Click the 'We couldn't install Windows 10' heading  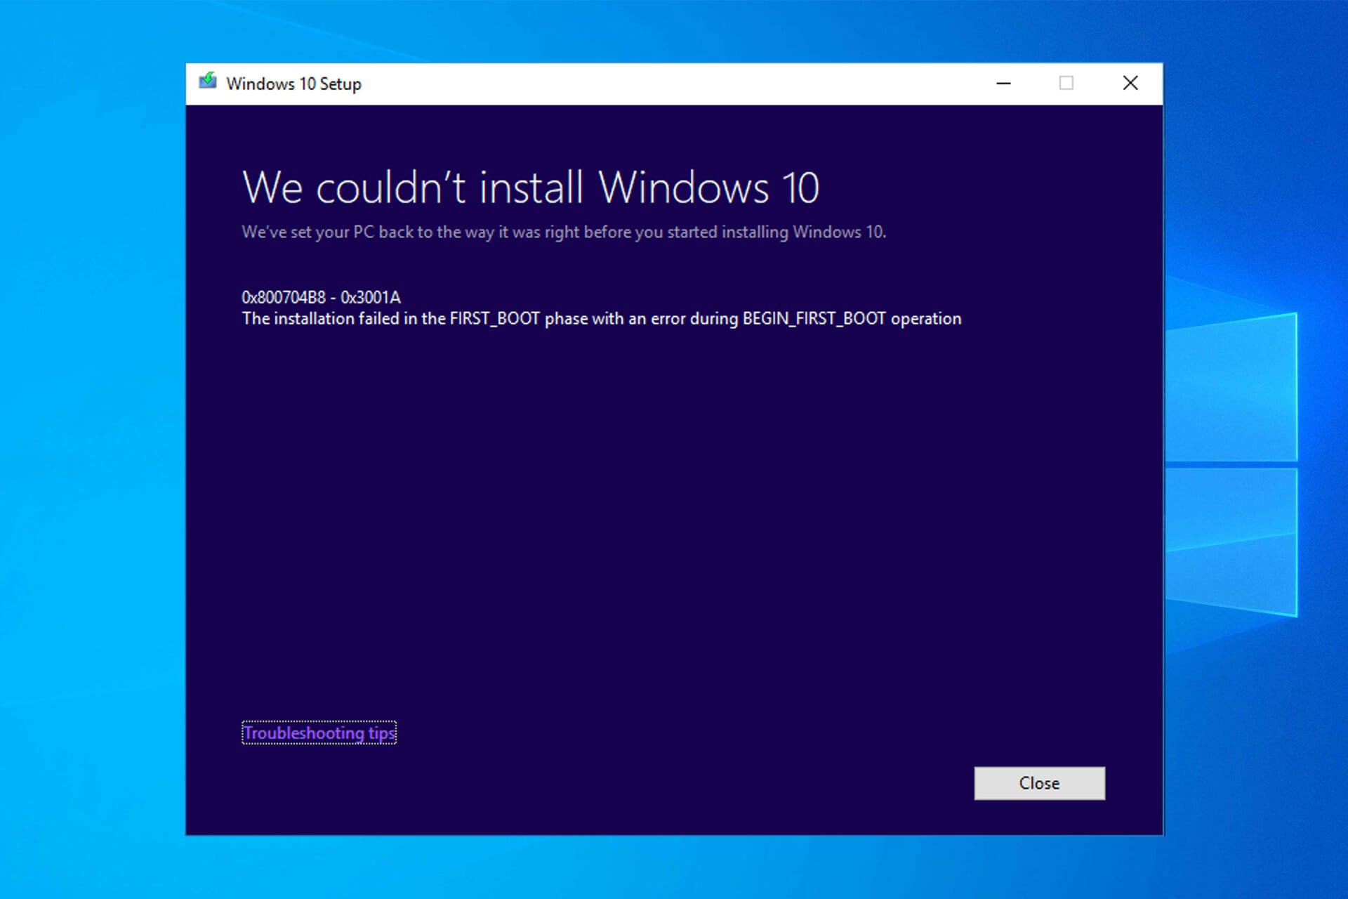[531, 188]
